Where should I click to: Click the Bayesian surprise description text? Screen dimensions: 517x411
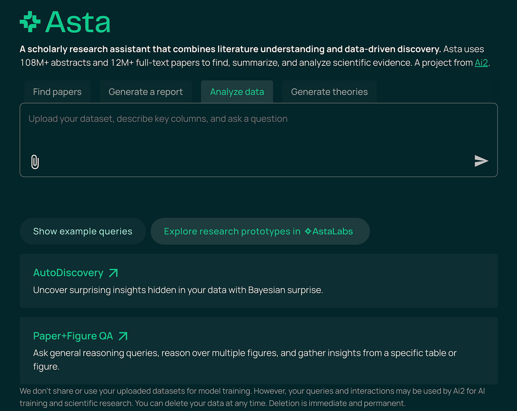coord(178,290)
